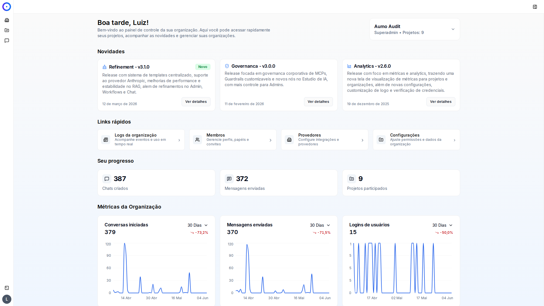Click the 372 Mensagens enviadas value
Viewport: 544px width, 306px height.
[242, 179]
